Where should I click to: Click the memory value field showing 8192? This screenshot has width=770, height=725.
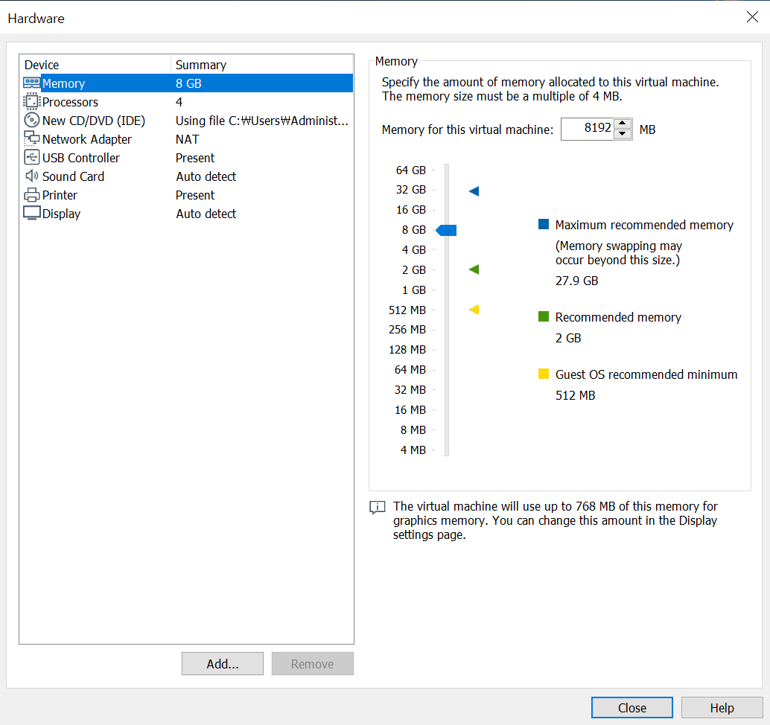click(588, 129)
